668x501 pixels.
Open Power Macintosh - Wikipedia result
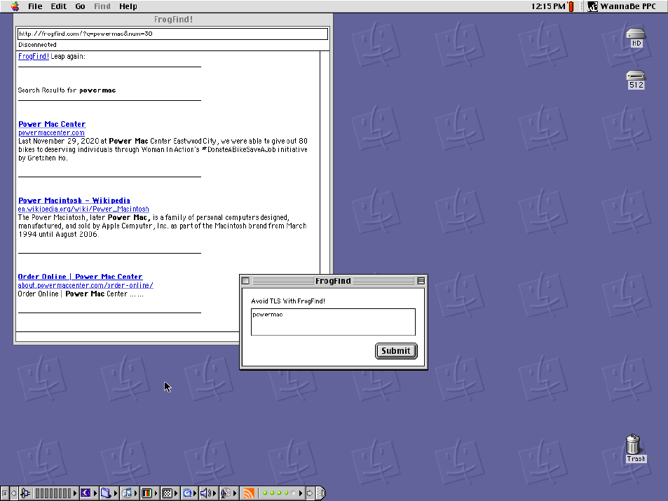click(x=74, y=200)
